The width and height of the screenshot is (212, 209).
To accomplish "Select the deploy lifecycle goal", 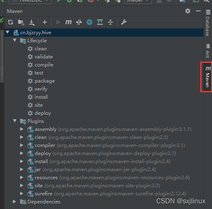I will point(43,113).
